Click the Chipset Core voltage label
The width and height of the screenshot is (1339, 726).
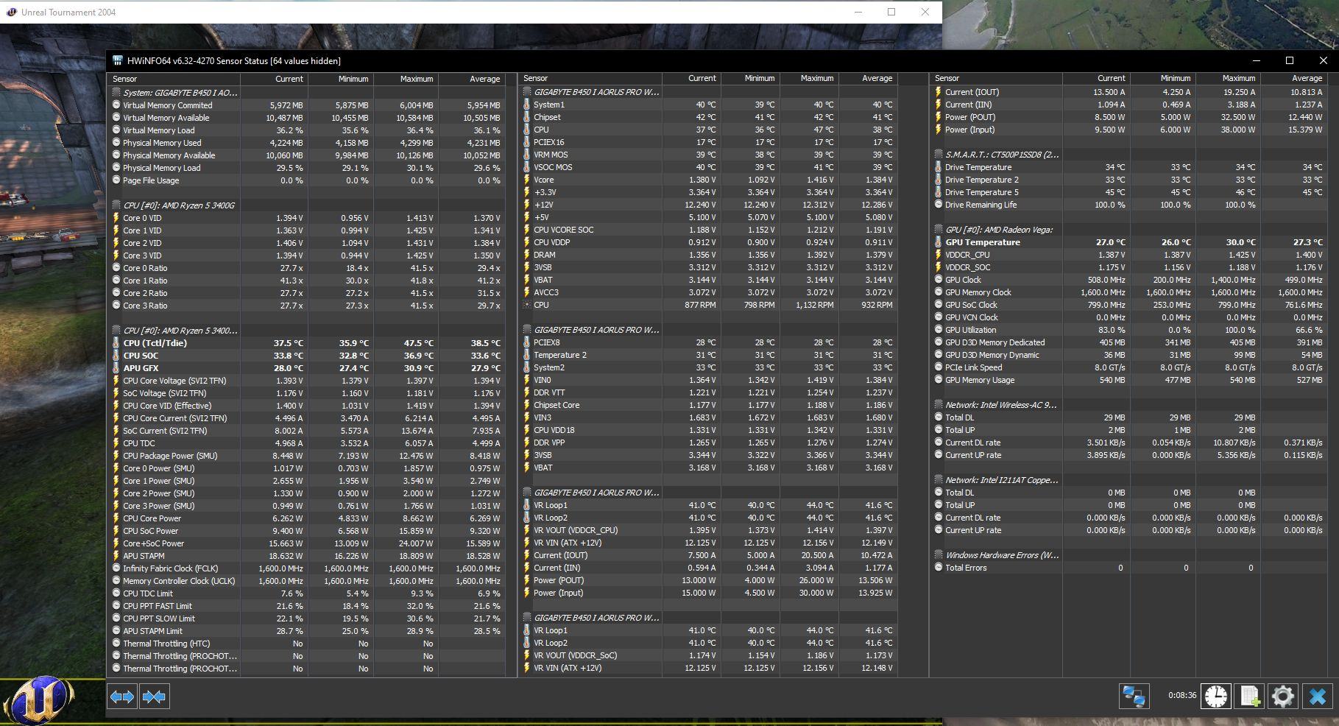[x=557, y=405]
